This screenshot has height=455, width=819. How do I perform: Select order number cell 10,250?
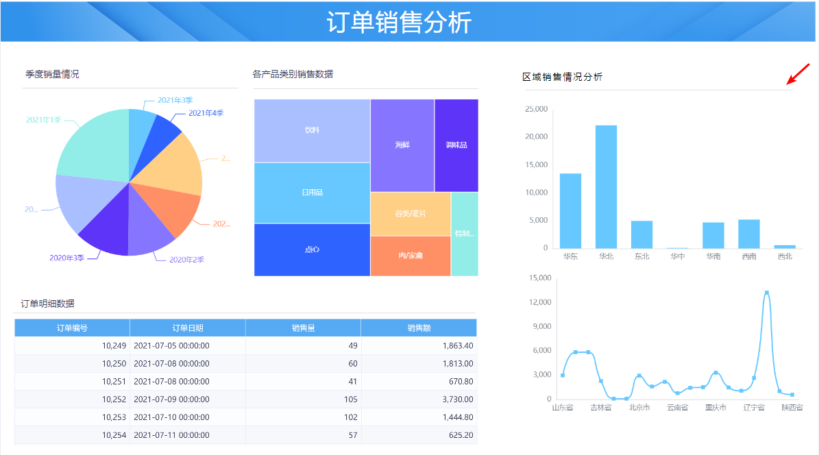(72, 364)
